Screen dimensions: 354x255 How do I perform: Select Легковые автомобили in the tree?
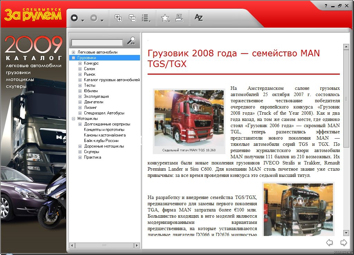coord(97,52)
